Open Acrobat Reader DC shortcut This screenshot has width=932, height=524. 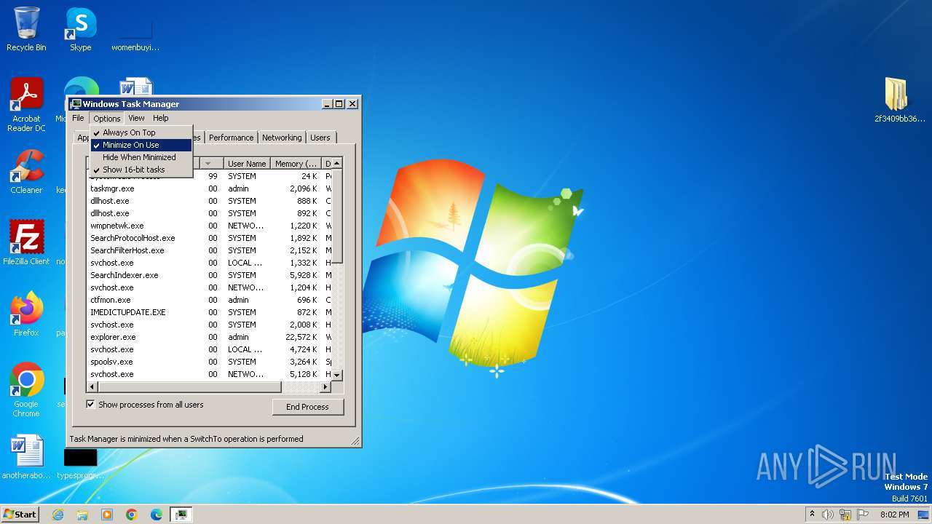(26, 105)
